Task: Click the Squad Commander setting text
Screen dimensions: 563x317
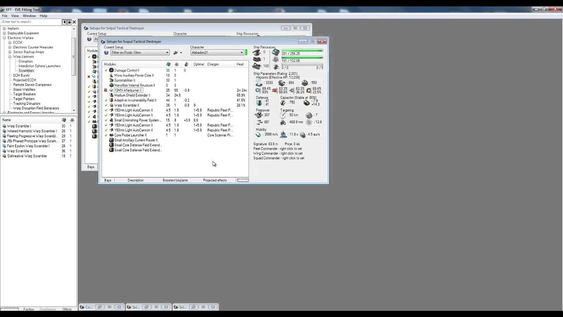Action: (x=279, y=158)
